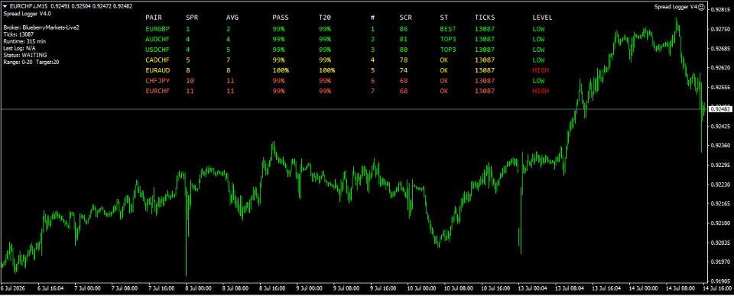
Task: Select the EURCHF pair row label
Action: tap(158, 91)
